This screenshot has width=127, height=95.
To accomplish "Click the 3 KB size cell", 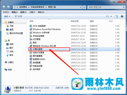I will (x=117, y=29).
